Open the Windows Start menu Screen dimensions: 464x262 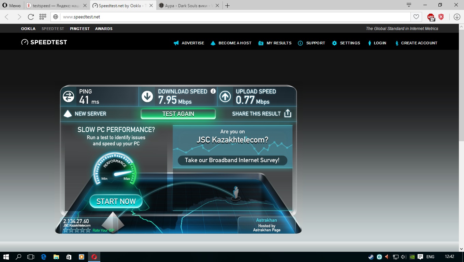pos(6,257)
